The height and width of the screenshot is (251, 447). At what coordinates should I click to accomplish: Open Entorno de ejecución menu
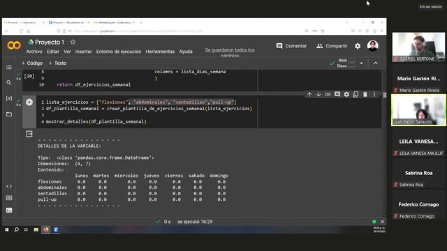[x=119, y=52]
